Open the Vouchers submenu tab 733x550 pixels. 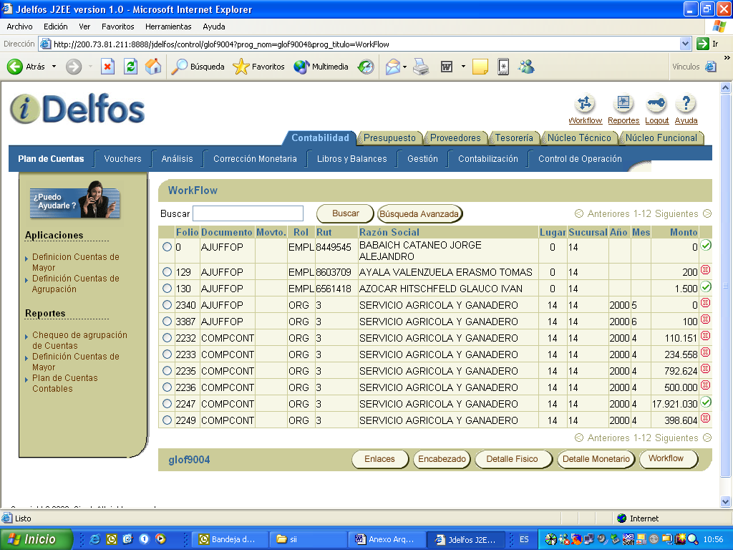coord(122,159)
